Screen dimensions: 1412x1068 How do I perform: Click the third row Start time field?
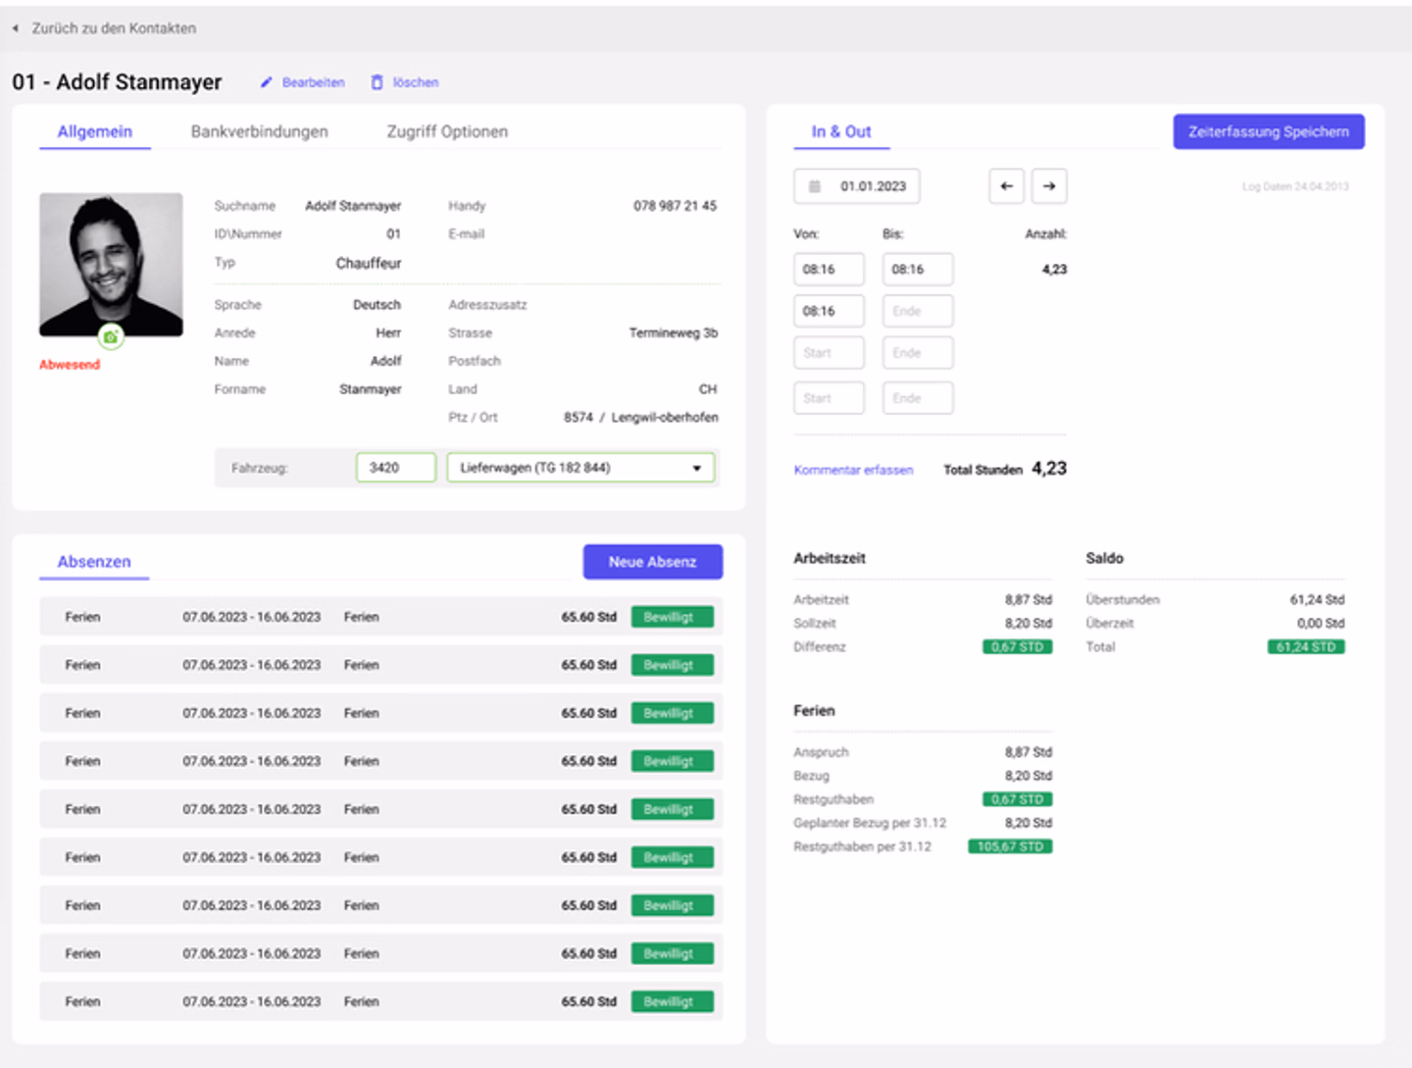point(829,353)
